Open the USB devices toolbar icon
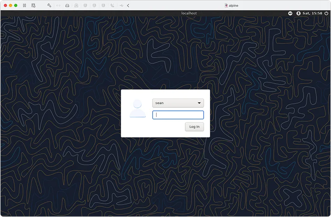 pyautogui.click(x=121, y=5)
